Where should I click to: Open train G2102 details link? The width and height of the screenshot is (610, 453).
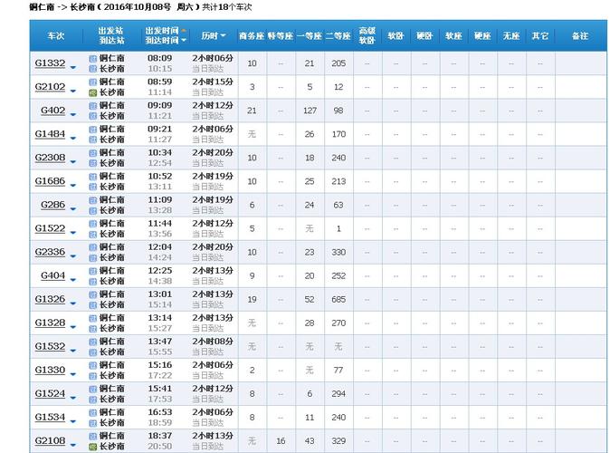pos(50,86)
